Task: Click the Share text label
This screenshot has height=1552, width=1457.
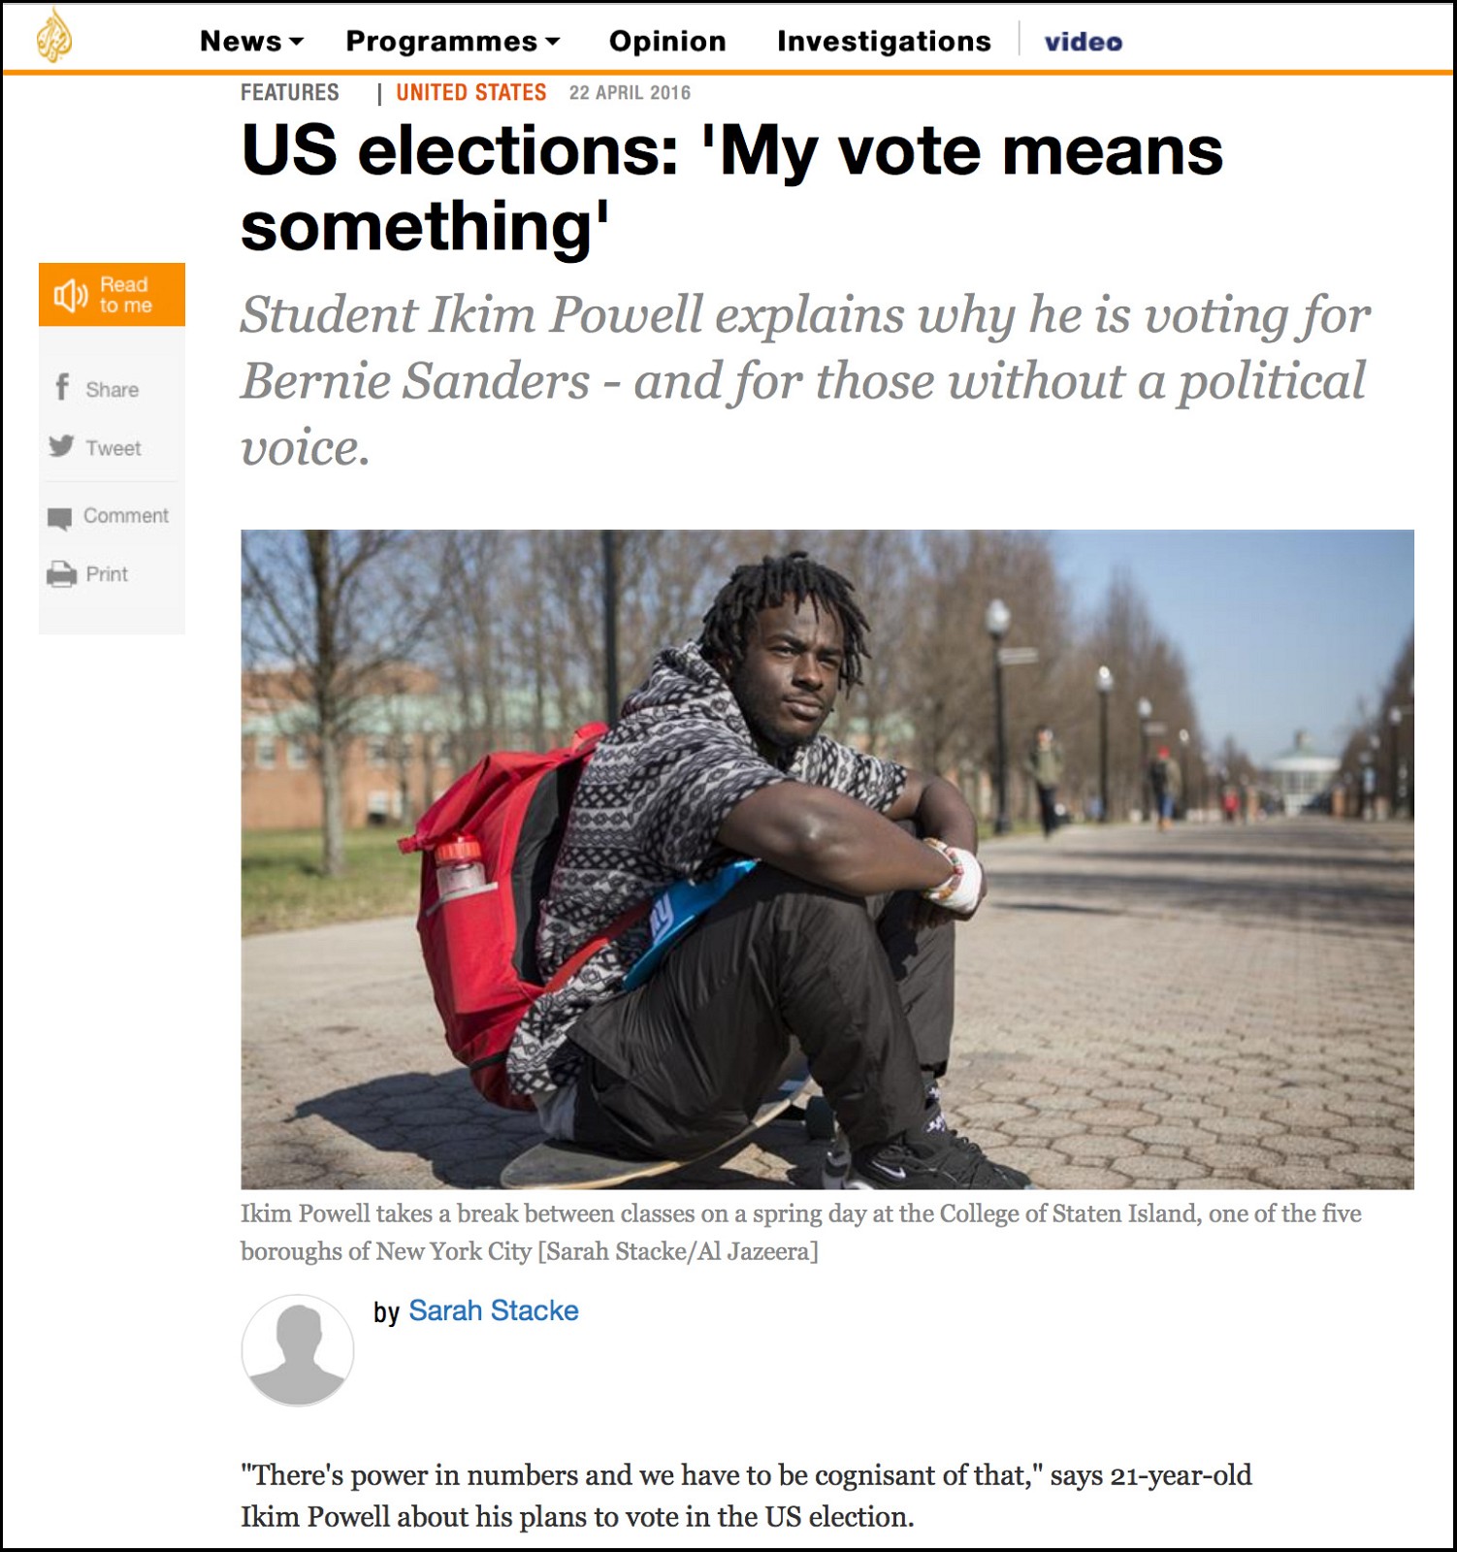Action: pos(113,390)
